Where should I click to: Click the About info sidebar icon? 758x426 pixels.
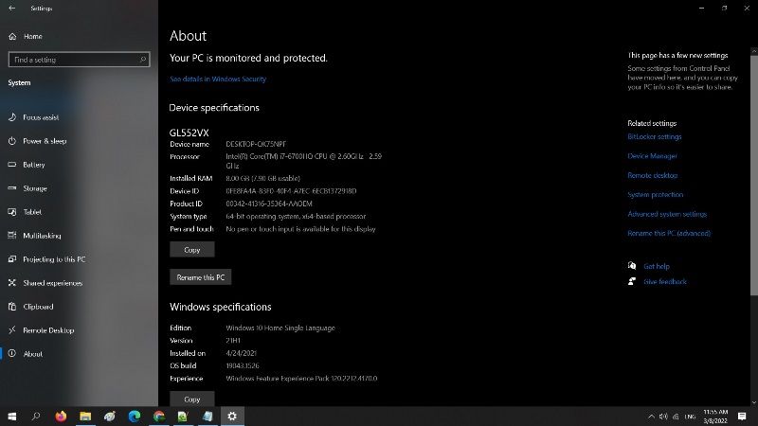coord(12,353)
